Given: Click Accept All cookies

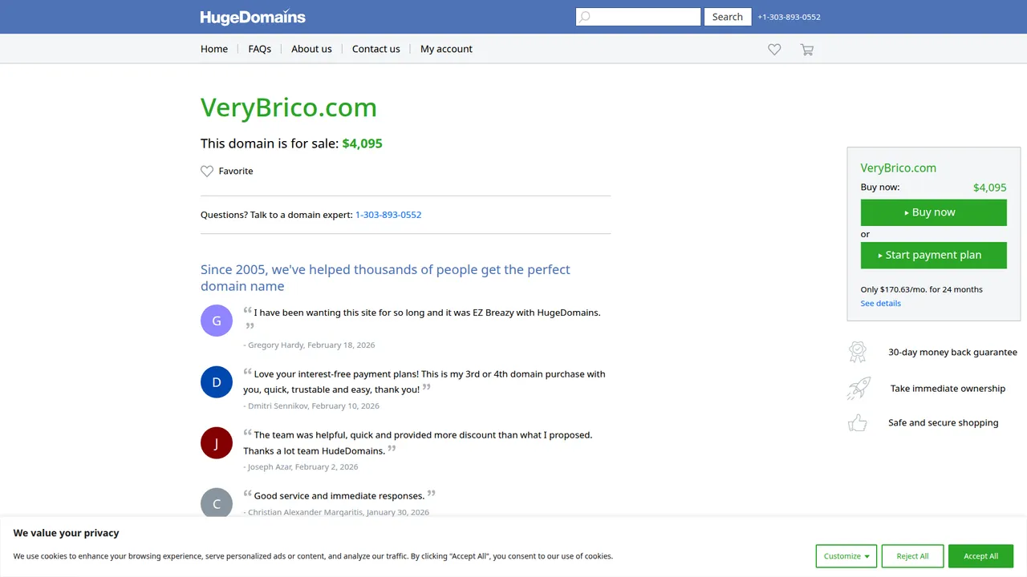Looking at the screenshot, I should coord(981,556).
